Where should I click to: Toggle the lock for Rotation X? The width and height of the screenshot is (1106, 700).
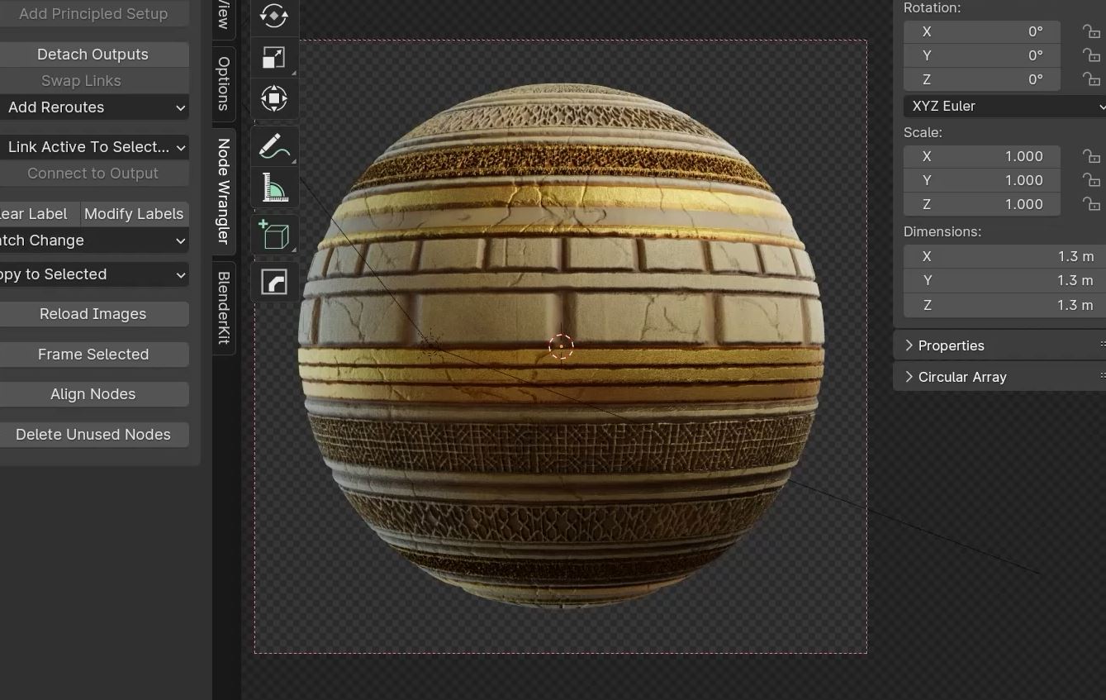1091,31
